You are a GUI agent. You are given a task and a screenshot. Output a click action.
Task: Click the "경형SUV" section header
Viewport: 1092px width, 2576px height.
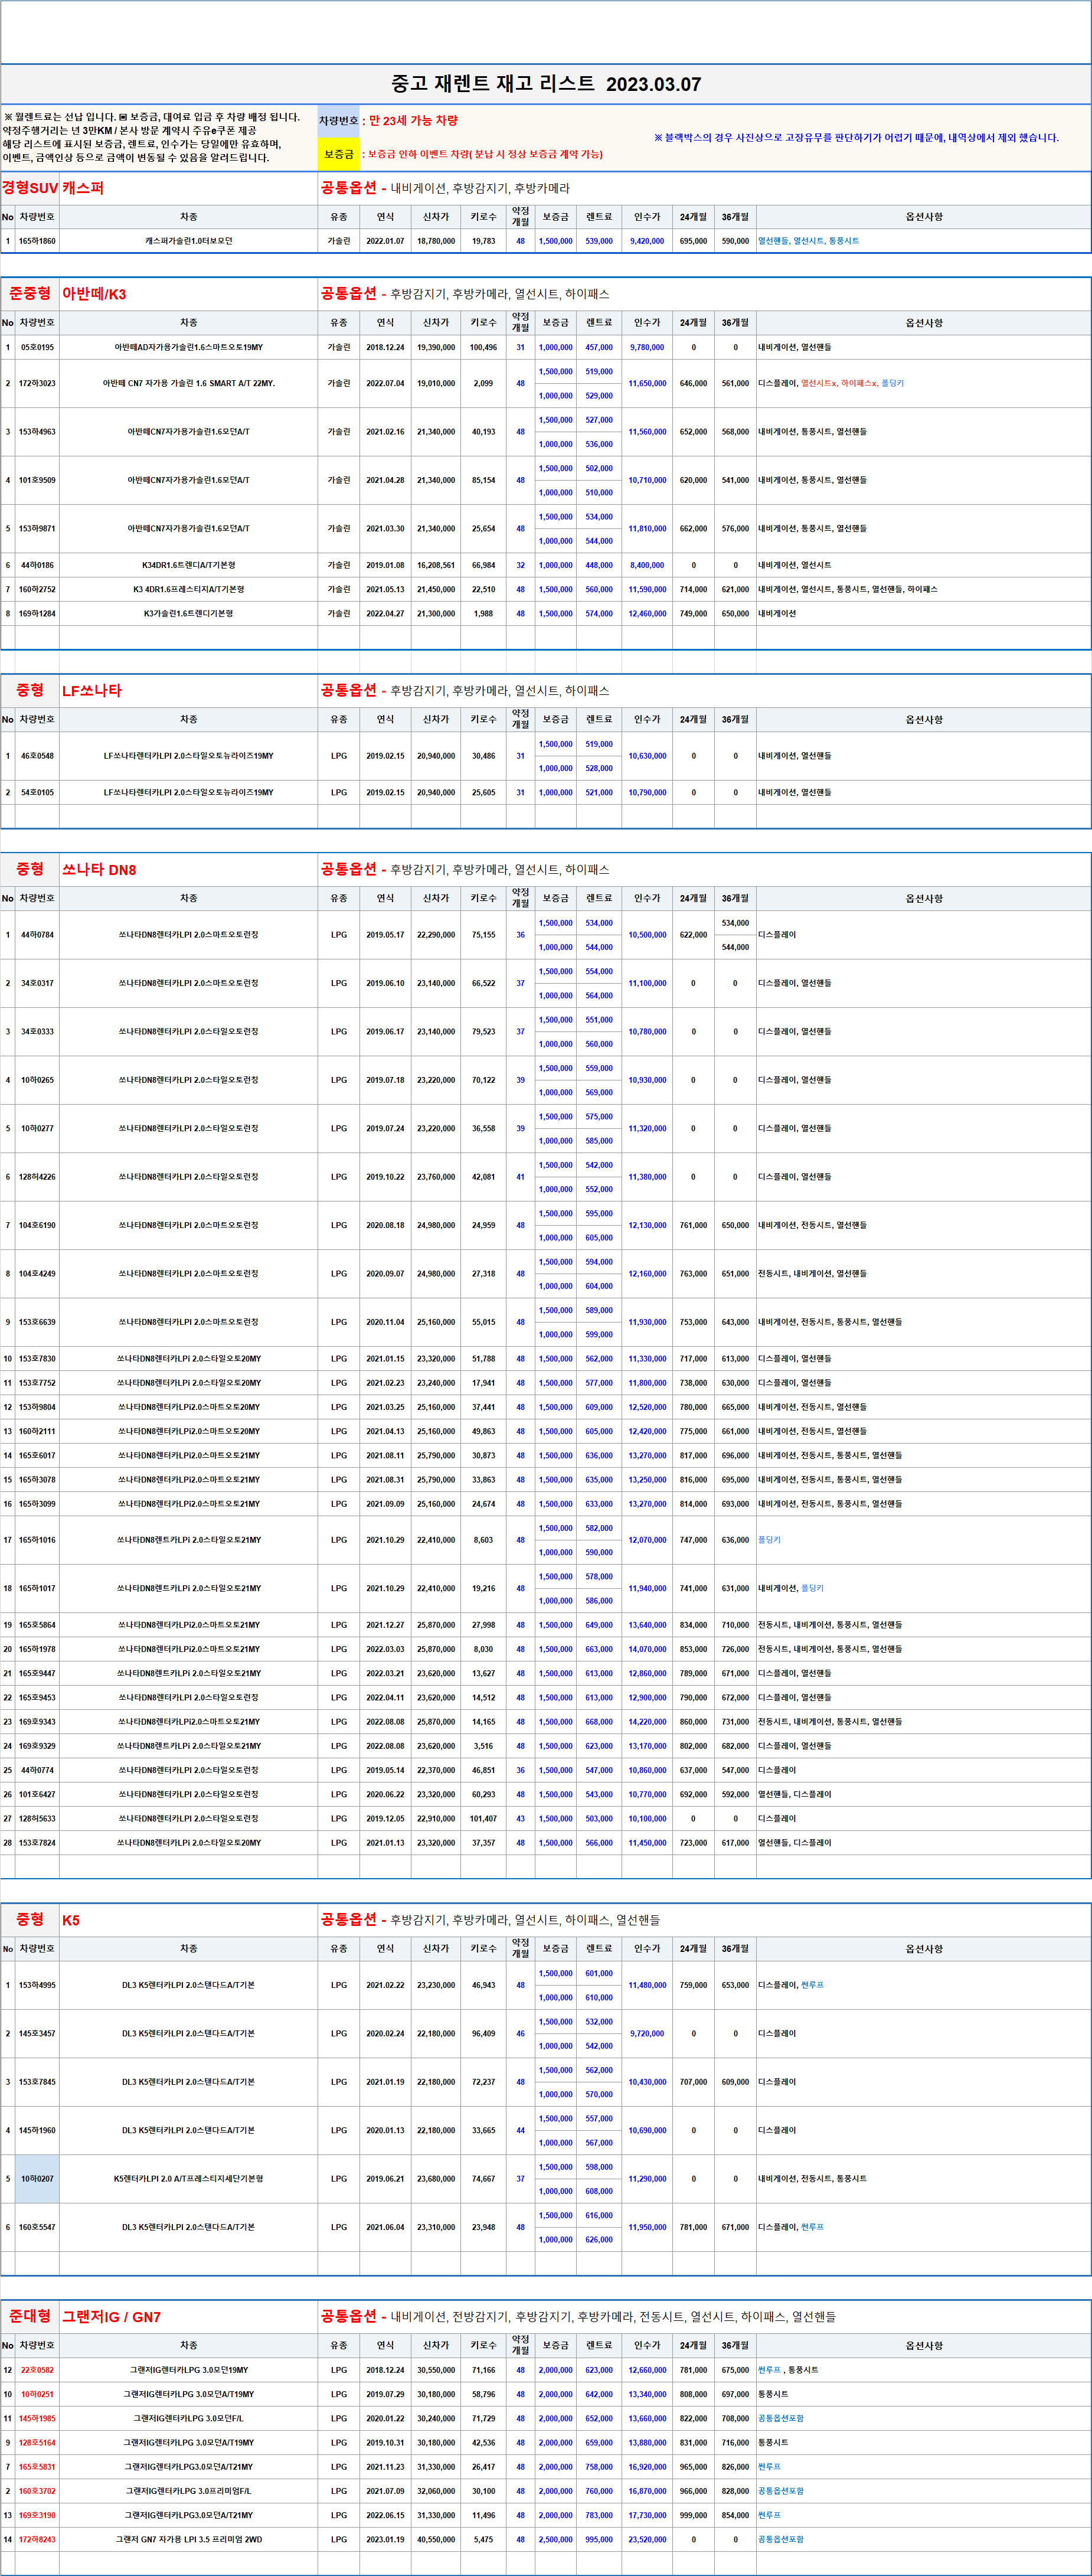[x=30, y=188]
